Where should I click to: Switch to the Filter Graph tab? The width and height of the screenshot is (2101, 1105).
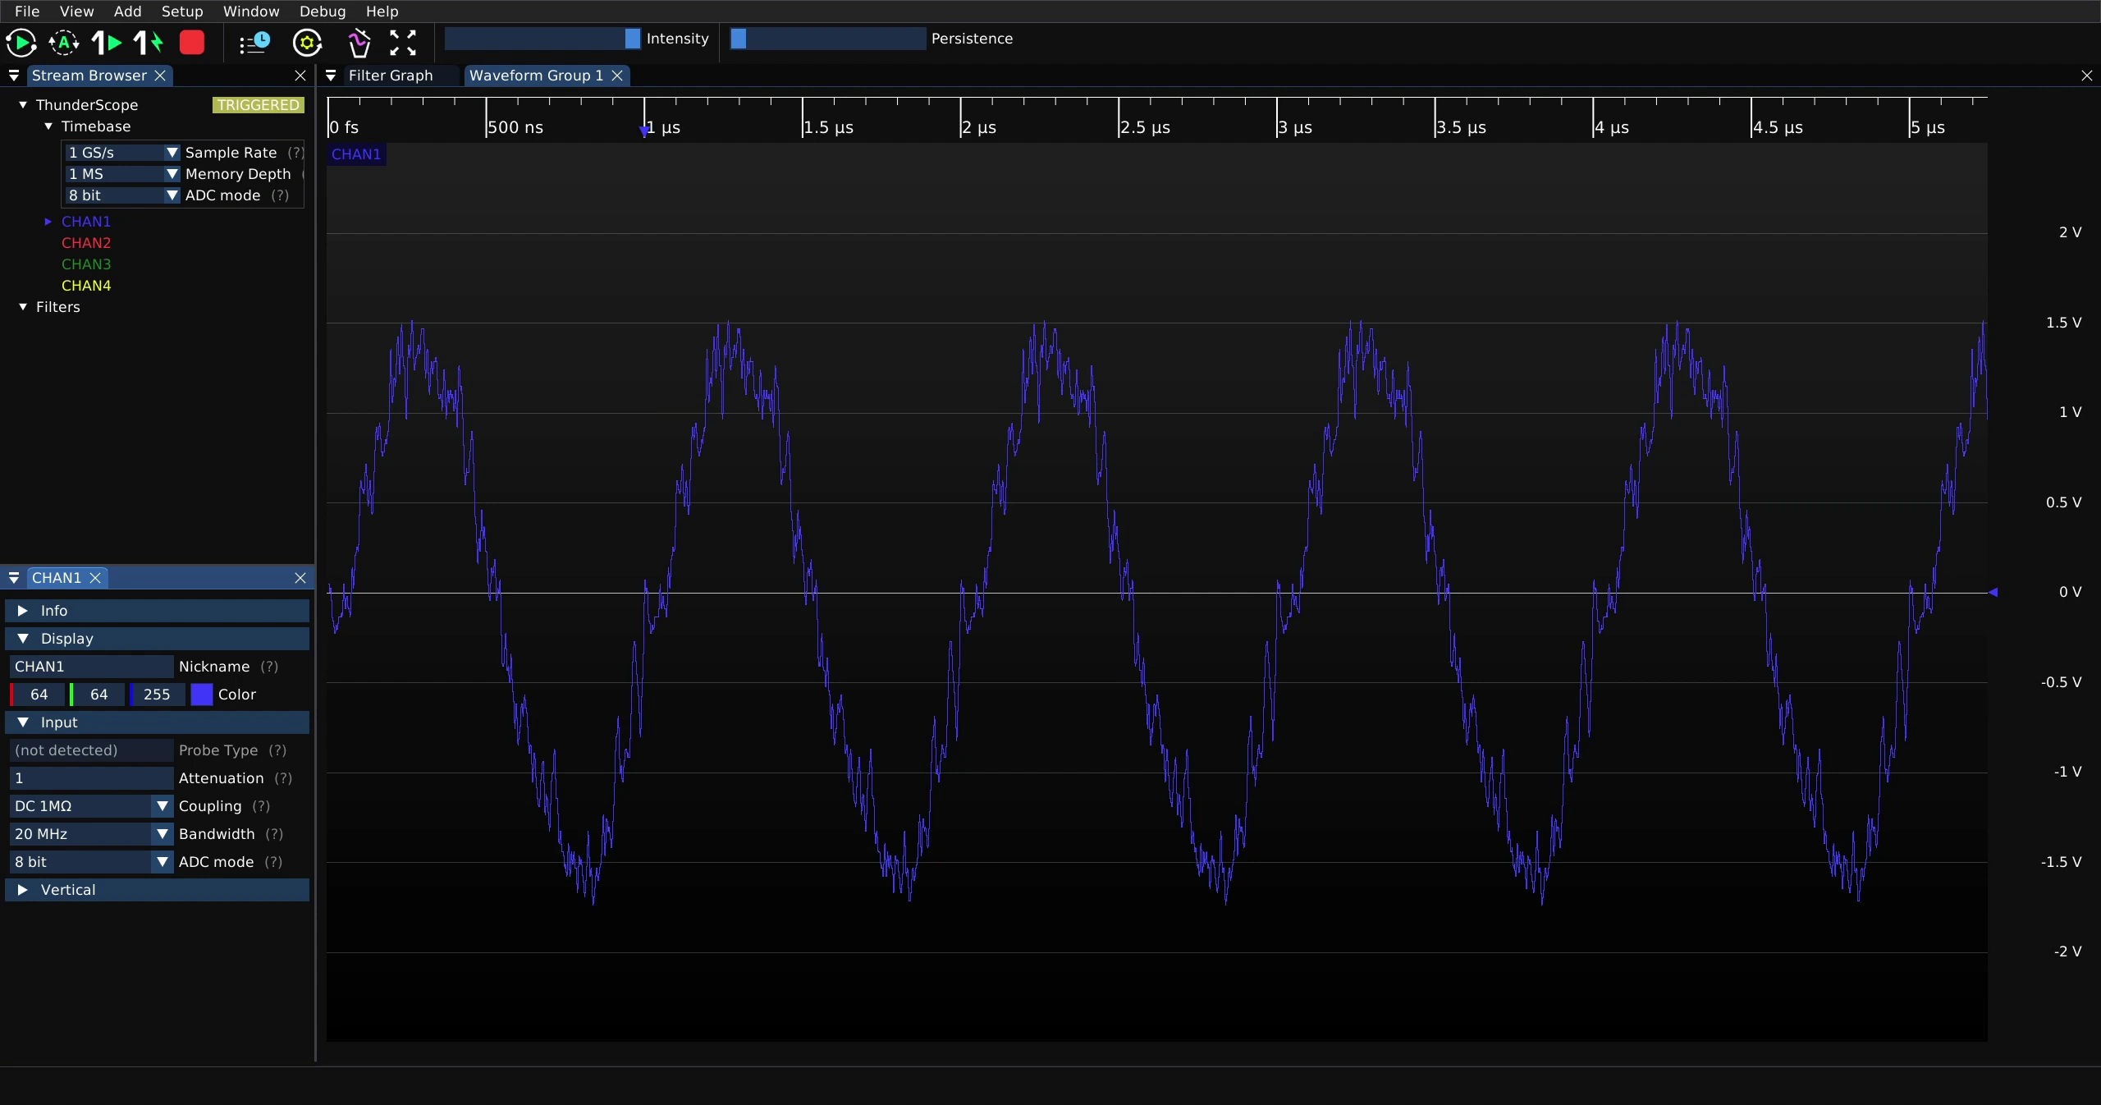pyautogui.click(x=391, y=76)
